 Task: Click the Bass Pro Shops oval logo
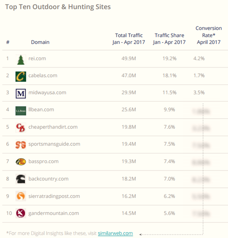(21, 162)
